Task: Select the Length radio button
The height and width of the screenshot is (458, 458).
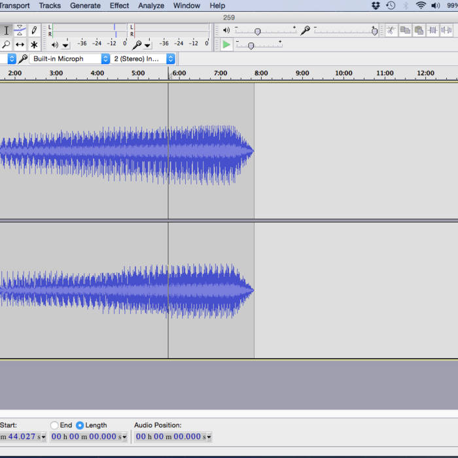Action: point(80,425)
